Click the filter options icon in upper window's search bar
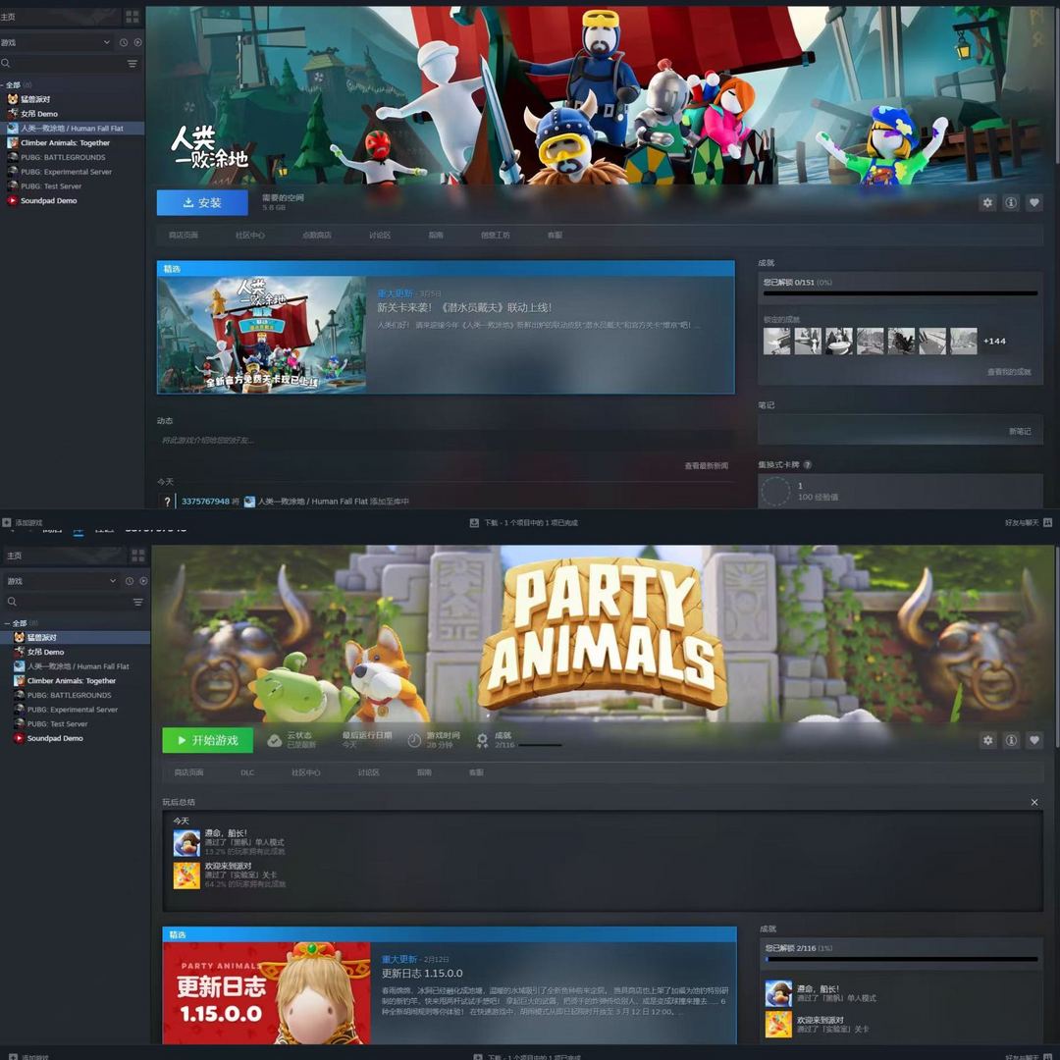Screen dimensions: 1060x1060 pyautogui.click(x=132, y=64)
